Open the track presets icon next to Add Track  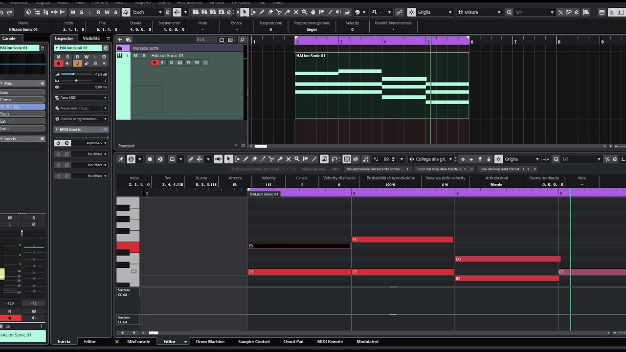point(129,39)
